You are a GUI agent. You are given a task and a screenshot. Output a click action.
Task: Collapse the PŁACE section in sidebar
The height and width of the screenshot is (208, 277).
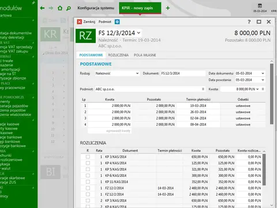point(33,83)
